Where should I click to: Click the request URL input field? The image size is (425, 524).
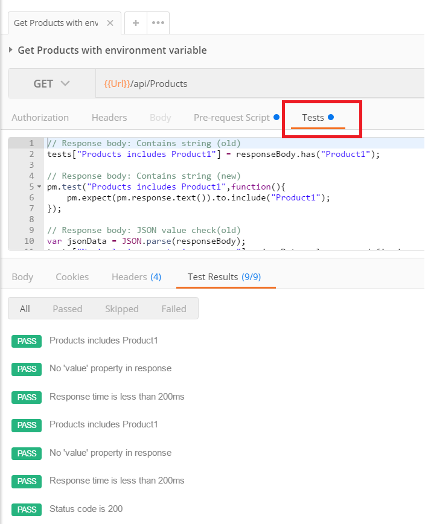click(260, 84)
